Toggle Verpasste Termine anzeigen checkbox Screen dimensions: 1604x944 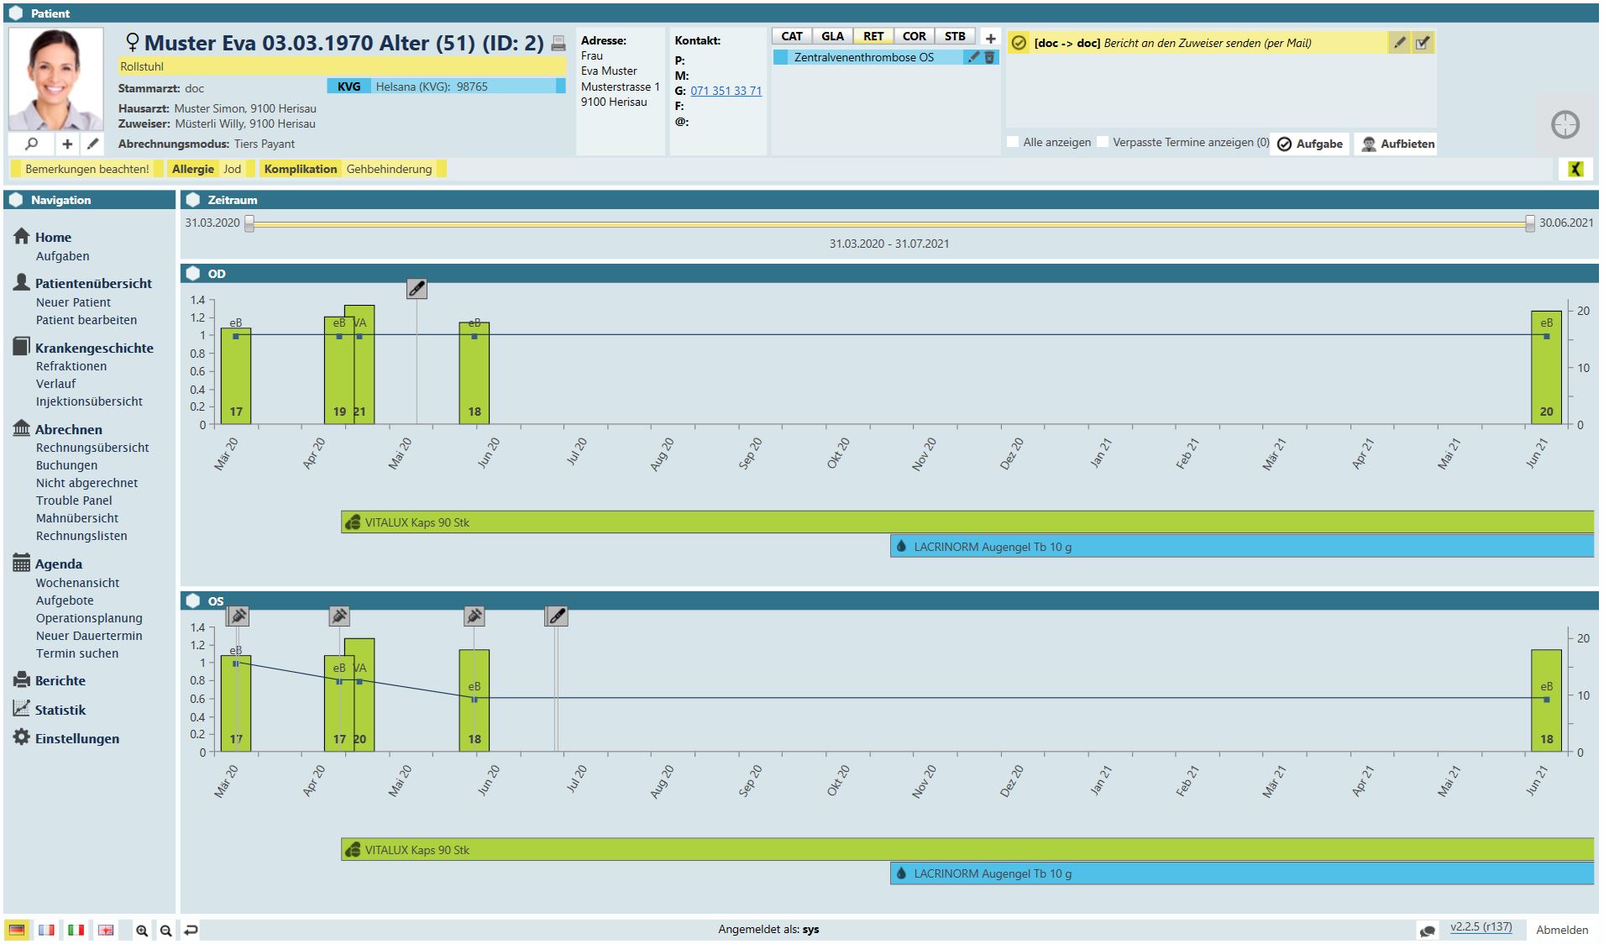point(1103,142)
